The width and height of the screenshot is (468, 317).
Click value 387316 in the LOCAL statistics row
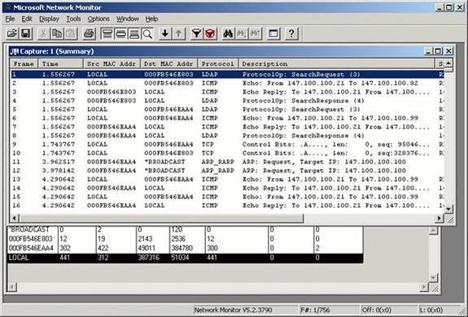148,258
